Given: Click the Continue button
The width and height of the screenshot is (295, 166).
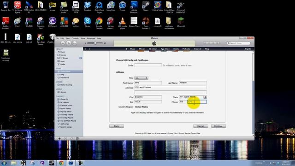Looking at the screenshot, I should pos(218,126).
